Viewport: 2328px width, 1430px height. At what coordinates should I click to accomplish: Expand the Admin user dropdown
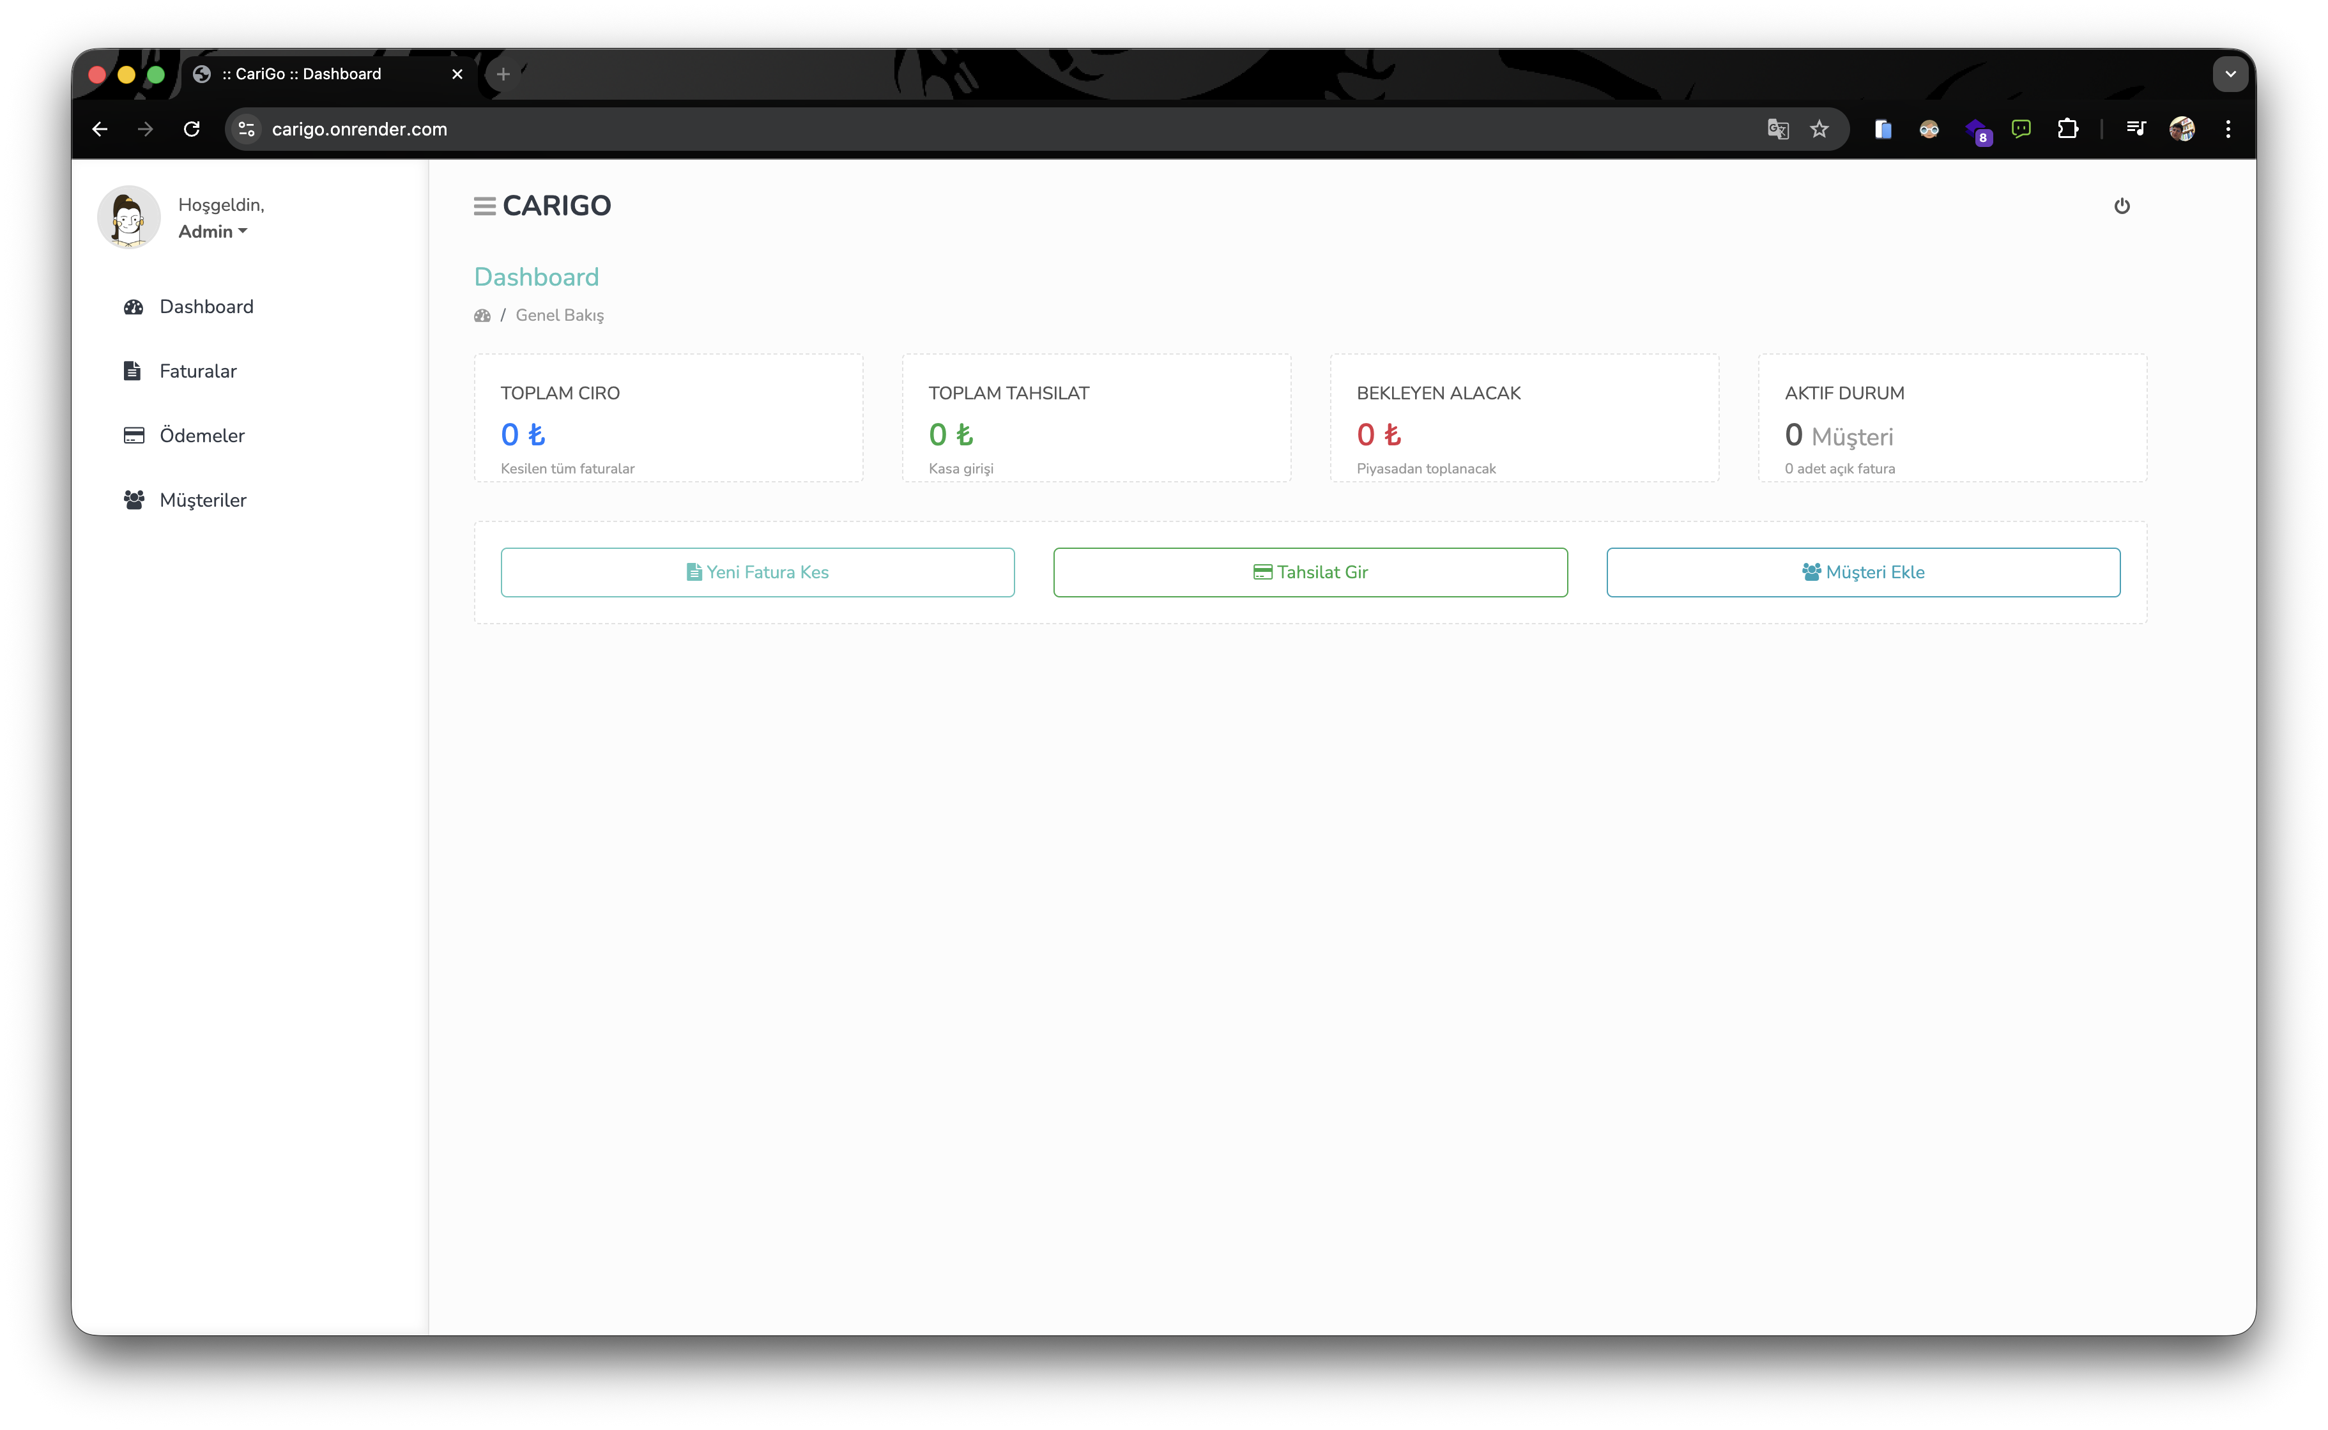(213, 232)
